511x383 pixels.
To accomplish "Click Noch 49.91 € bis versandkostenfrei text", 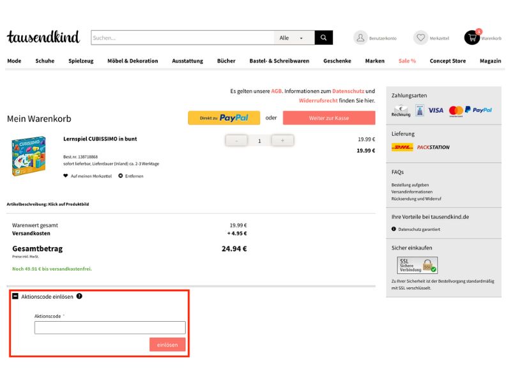I will coord(52,269).
